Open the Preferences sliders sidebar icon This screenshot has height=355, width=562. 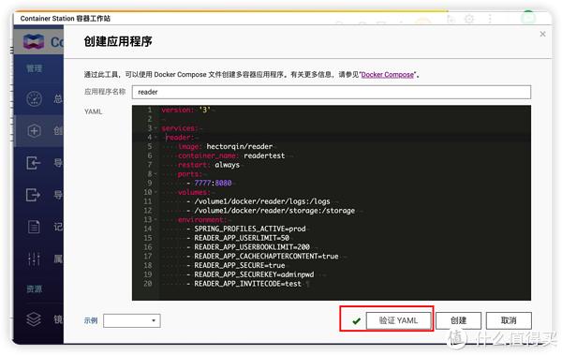[x=34, y=259]
